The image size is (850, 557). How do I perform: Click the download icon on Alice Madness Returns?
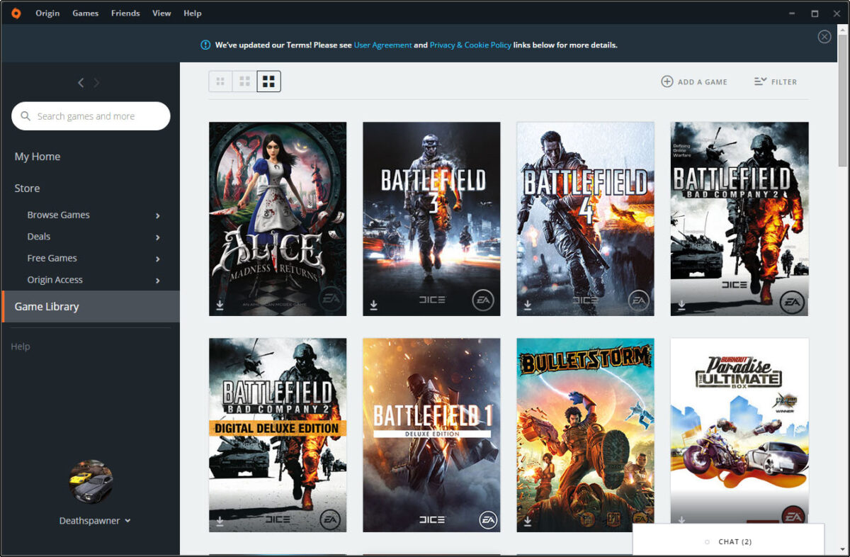220,305
